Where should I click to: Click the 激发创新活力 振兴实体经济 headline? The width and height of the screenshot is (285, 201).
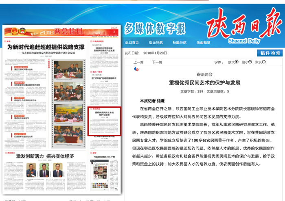coord(45,156)
